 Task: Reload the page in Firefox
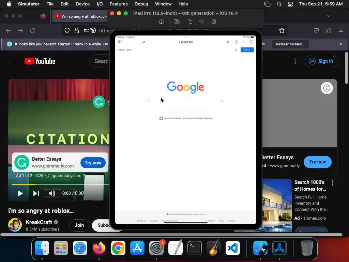click(x=33, y=30)
